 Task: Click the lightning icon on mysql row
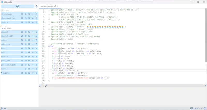click(x=33, y=52)
